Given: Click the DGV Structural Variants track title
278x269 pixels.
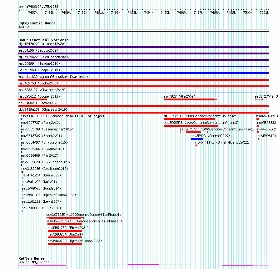Looking at the screenshot, I should pos(44,40).
